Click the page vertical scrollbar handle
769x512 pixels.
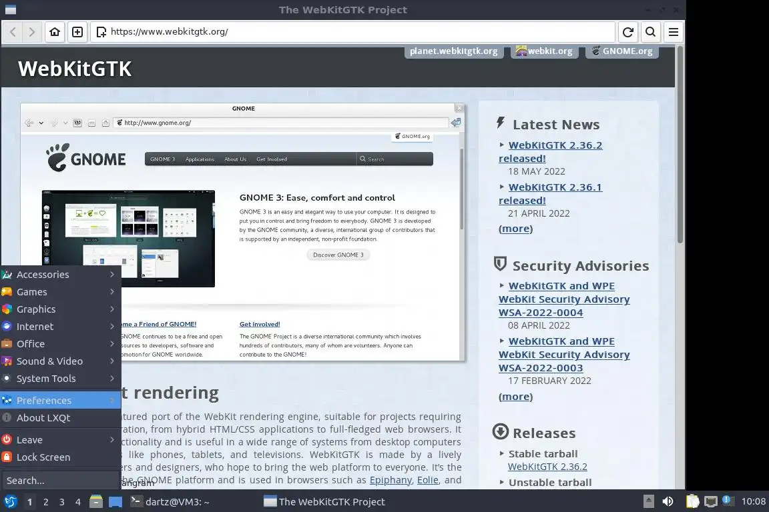coord(680,145)
